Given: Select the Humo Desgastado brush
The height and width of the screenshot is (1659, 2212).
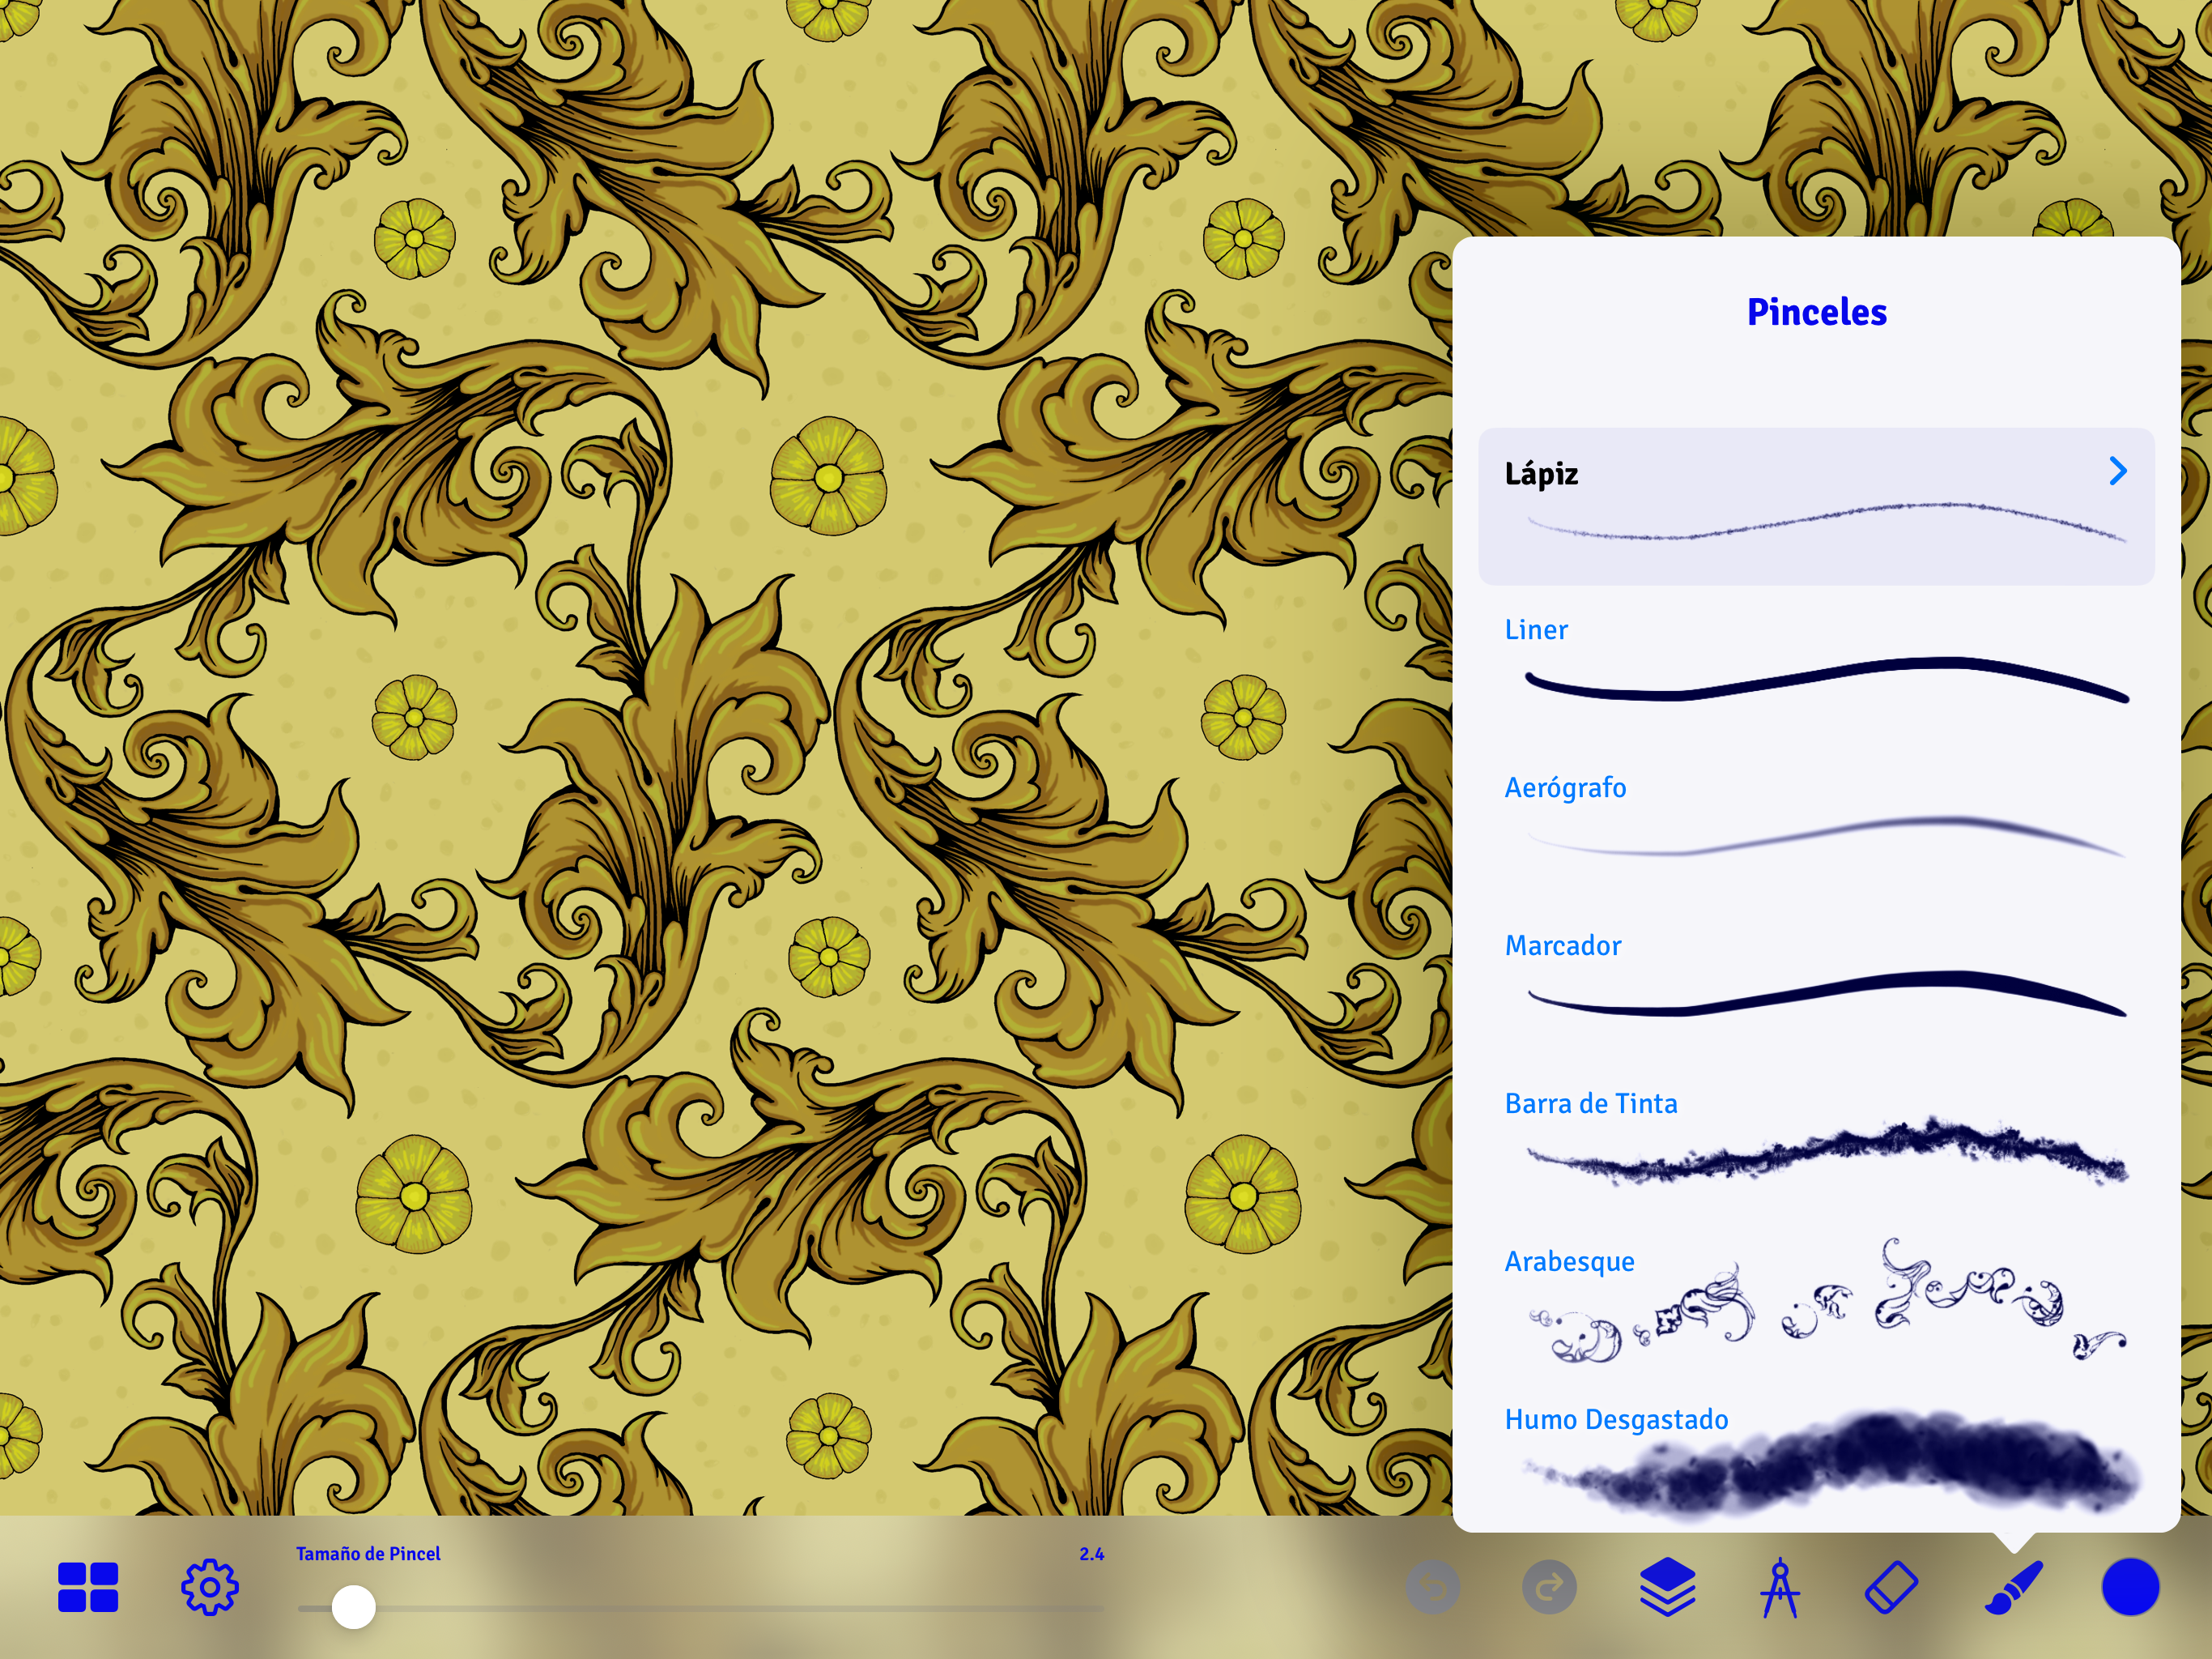Looking at the screenshot, I should (1816, 1456).
